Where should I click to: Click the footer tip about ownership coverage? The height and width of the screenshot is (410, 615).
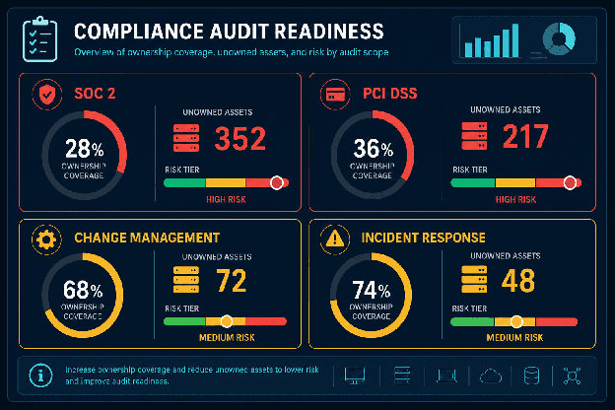192,376
